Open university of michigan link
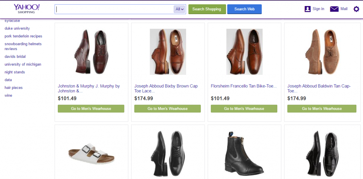 coord(23,64)
